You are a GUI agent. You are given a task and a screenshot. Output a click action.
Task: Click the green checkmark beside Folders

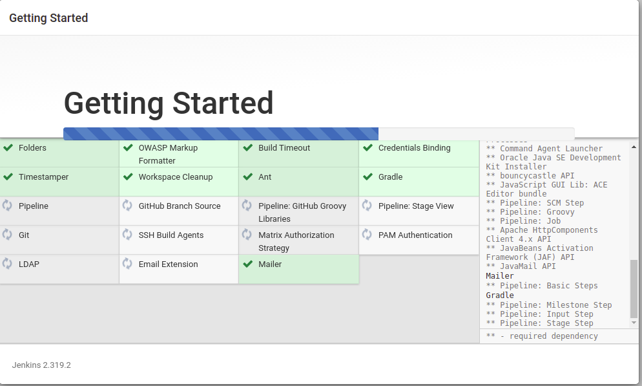[x=8, y=147]
